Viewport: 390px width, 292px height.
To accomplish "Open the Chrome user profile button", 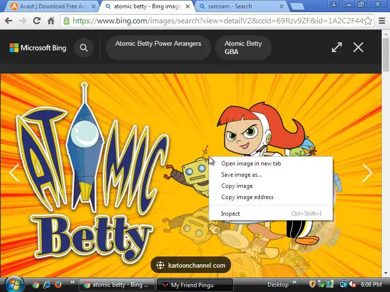I will coord(334,4).
